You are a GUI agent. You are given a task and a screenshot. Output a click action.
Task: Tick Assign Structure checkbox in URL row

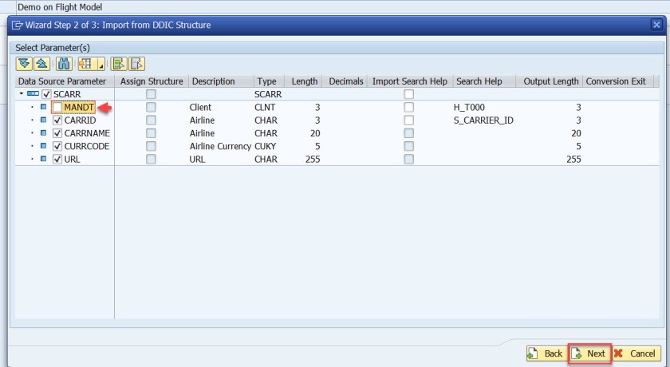[151, 159]
